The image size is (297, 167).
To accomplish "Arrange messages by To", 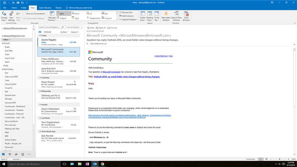I will (x=89, y=13).
